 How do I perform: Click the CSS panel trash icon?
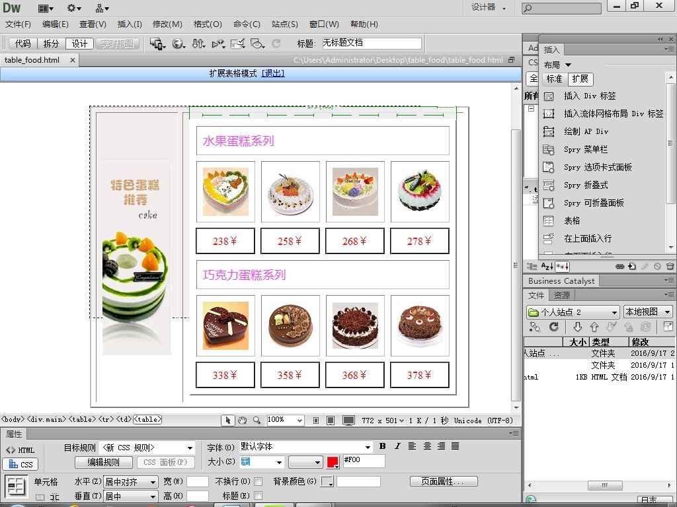pos(670,267)
